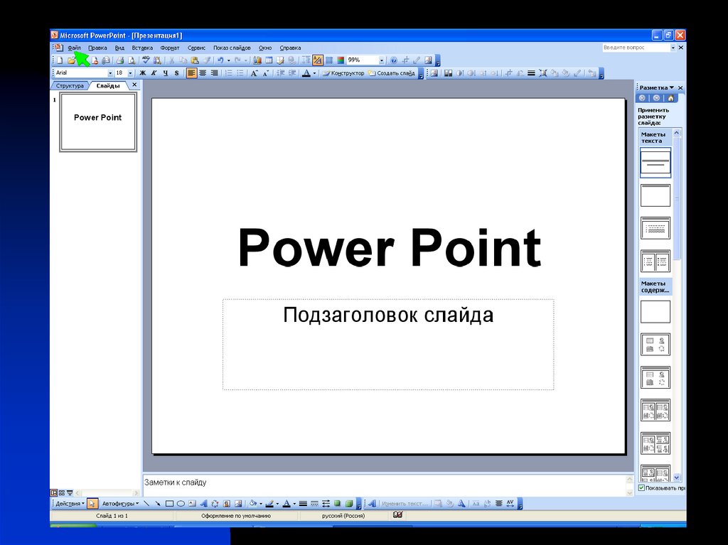Select the Line drawing tool
The image size is (728, 545).
coord(146,504)
